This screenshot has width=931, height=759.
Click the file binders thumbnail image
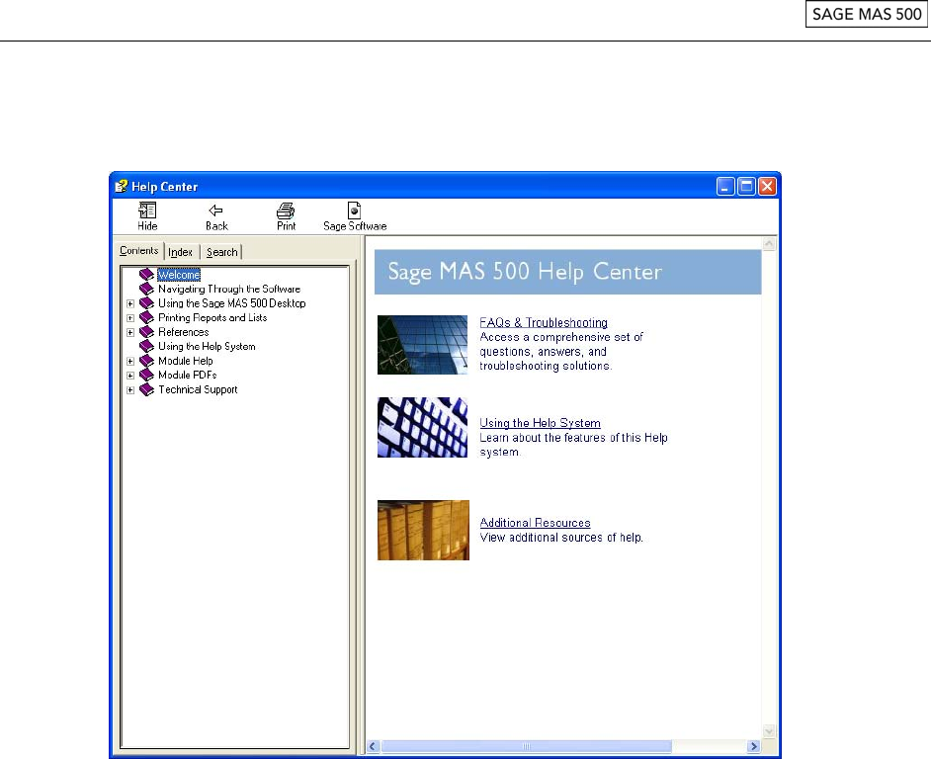click(x=423, y=530)
